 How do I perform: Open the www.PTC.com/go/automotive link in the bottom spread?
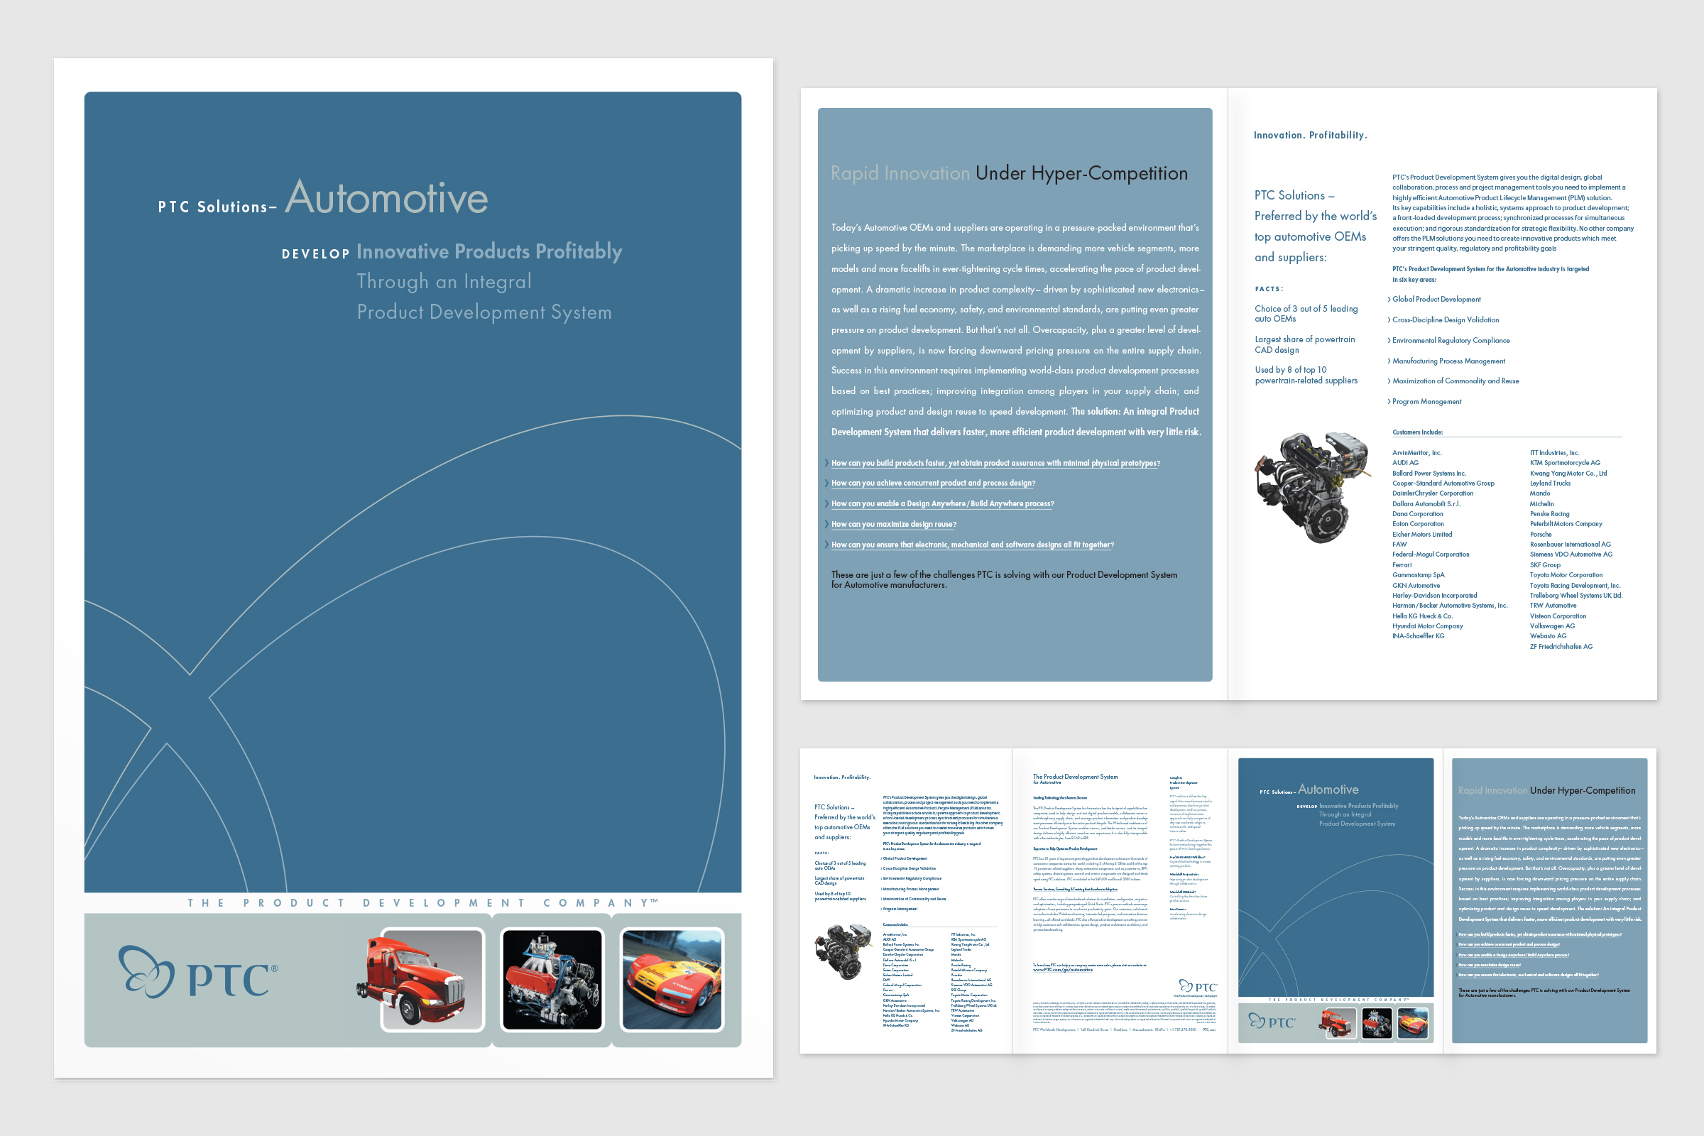[1062, 969]
